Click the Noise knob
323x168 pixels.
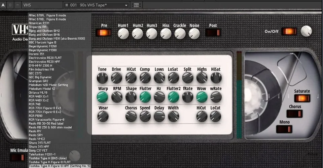(194, 34)
